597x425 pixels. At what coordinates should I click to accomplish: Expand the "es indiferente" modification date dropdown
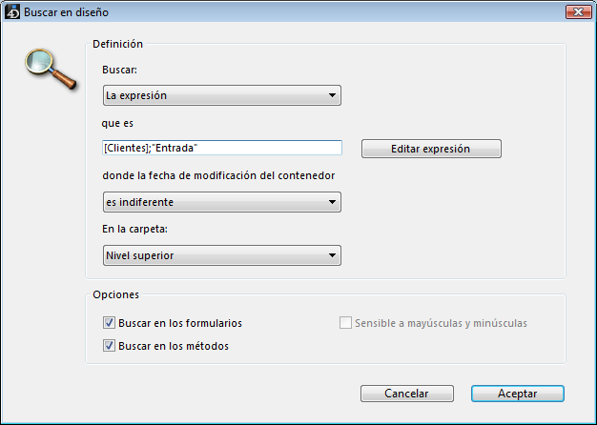pos(221,202)
